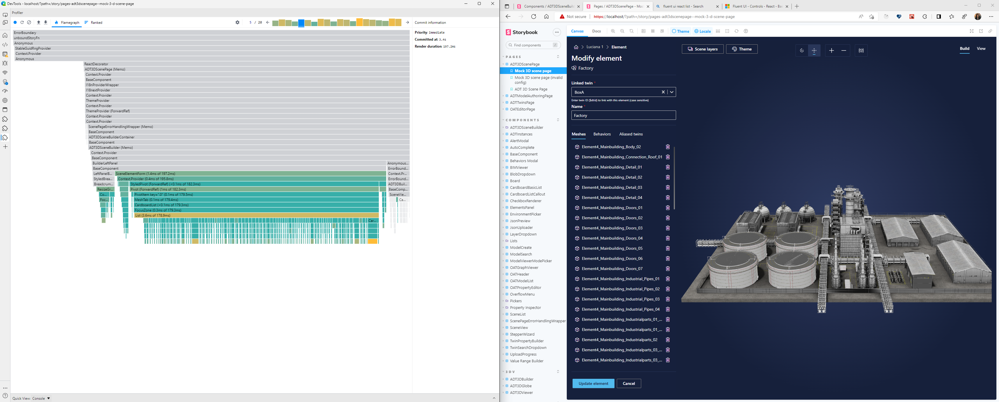This screenshot has height=402, width=999.
Task: Toggle the Theme addon in Storybook toolbar
Action: pyautogui.click(x=680, y=31)
